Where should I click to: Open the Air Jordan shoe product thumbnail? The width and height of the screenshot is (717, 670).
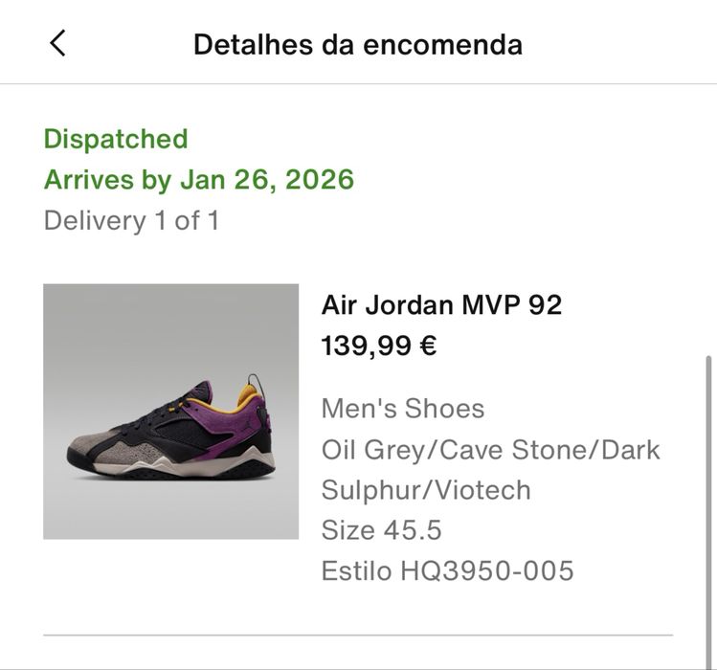tap(170, 411)
